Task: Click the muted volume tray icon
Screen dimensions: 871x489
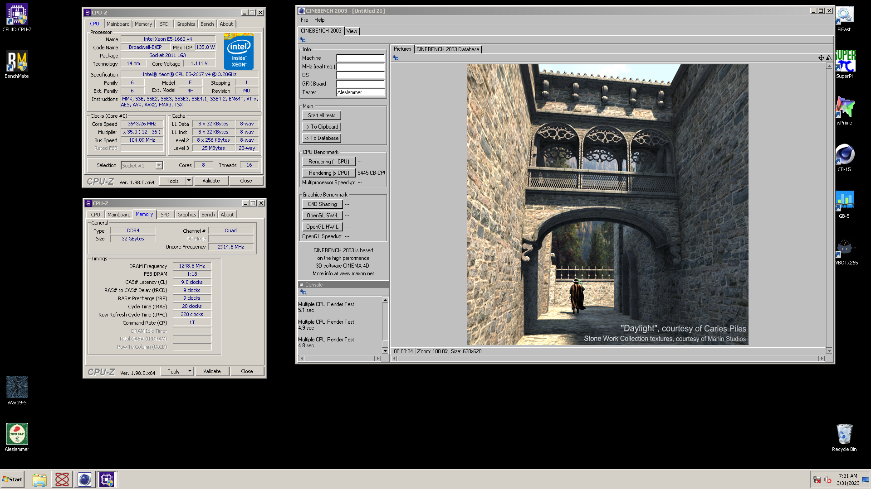Action: coord(828,479)
